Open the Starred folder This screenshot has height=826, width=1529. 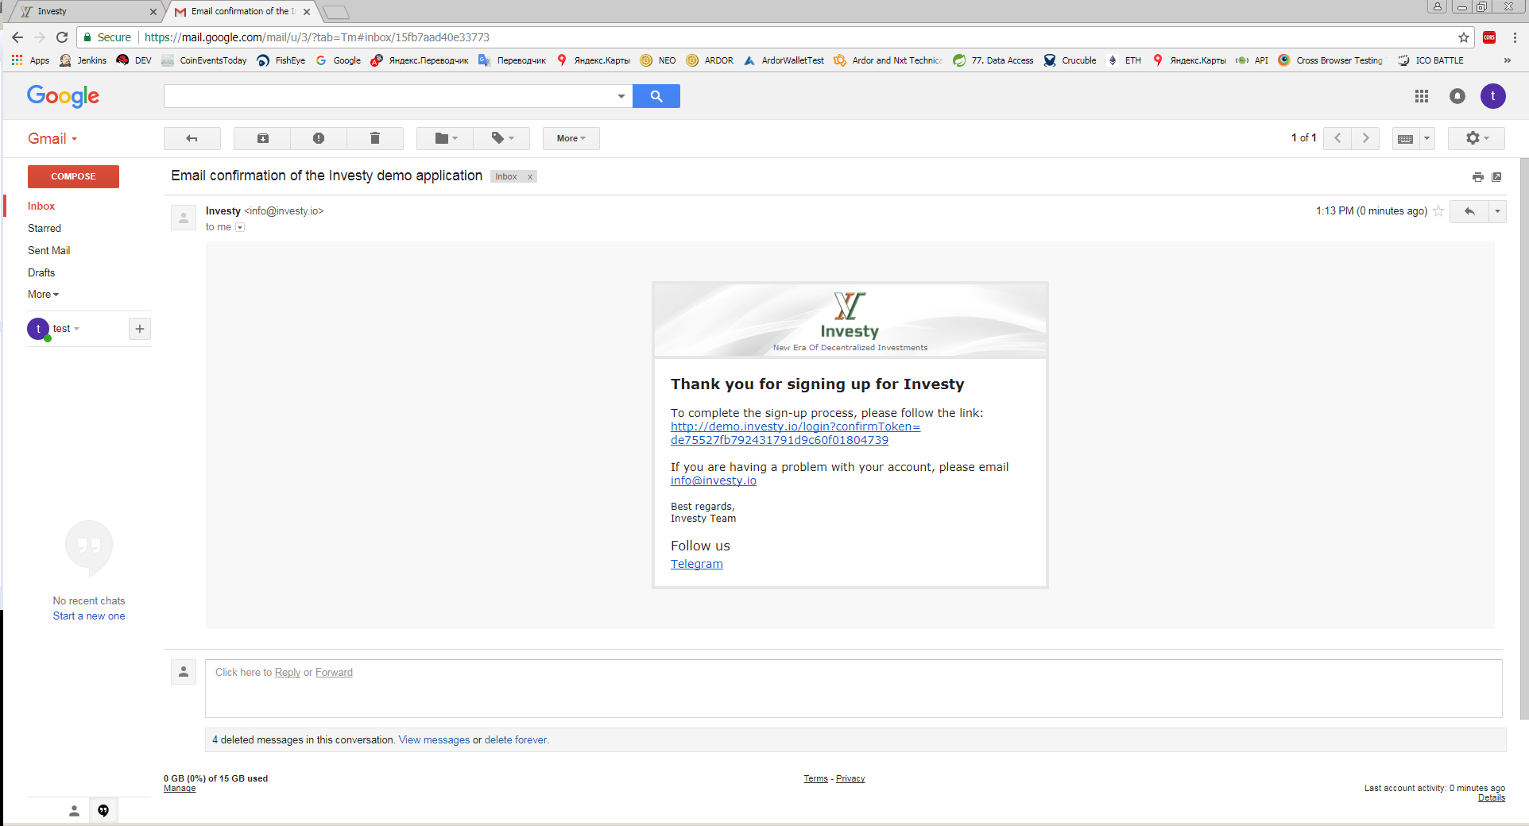(x=45, y=228)
